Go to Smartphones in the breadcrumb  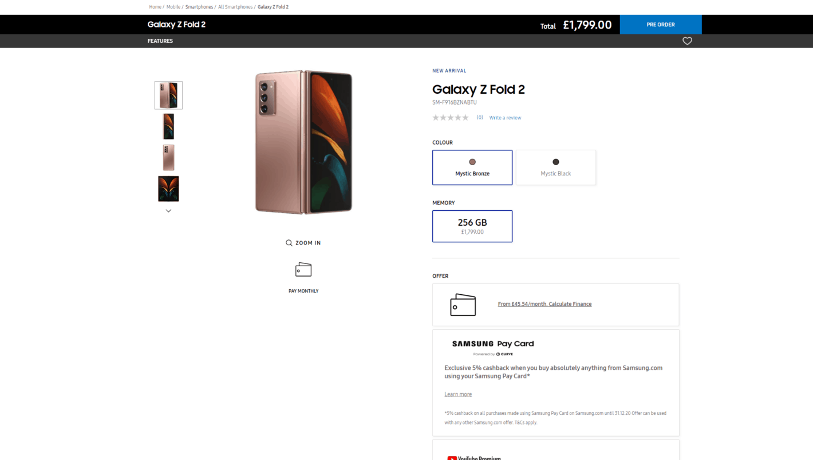(x=199, y=7)
